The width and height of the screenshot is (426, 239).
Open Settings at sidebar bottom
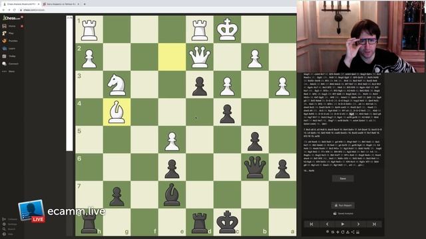click(x=10, y=224)
